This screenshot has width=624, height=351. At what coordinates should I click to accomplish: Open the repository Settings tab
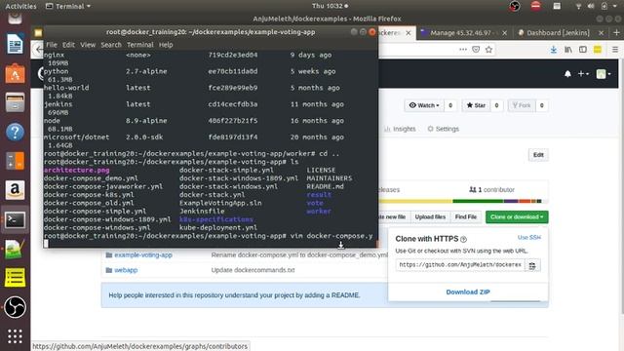point(444,129)
